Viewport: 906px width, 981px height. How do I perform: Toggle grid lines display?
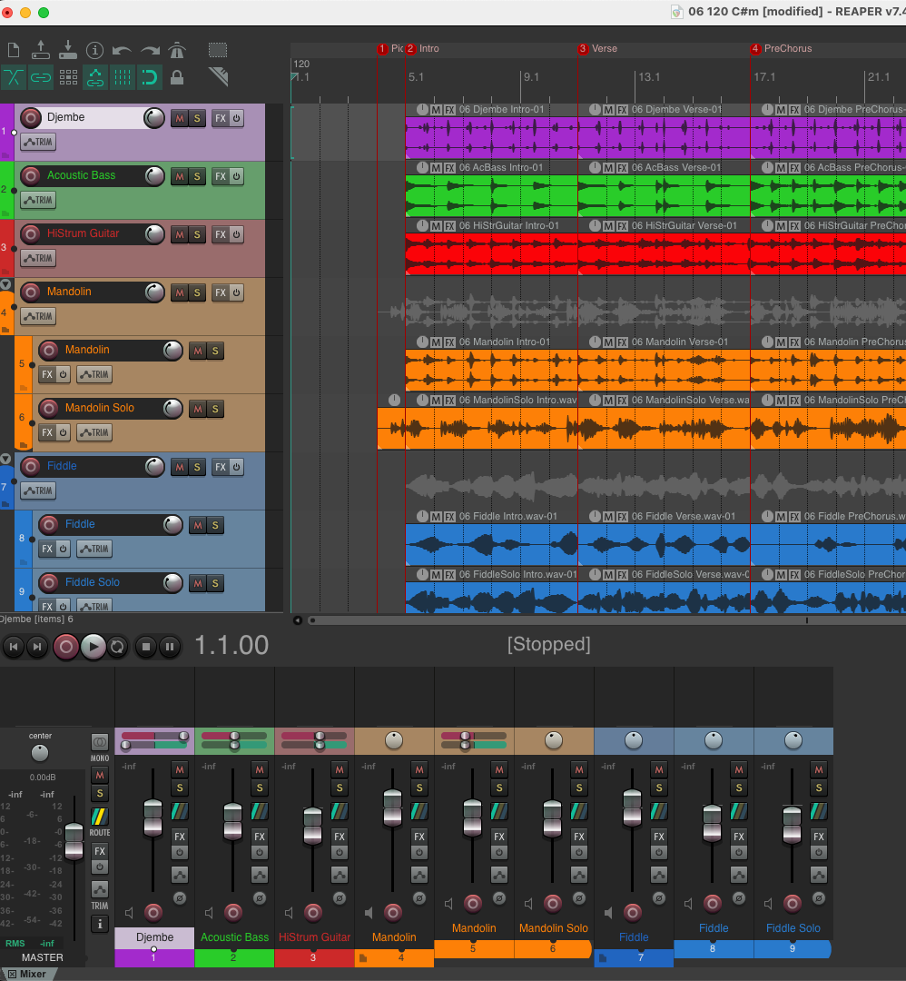123,77
